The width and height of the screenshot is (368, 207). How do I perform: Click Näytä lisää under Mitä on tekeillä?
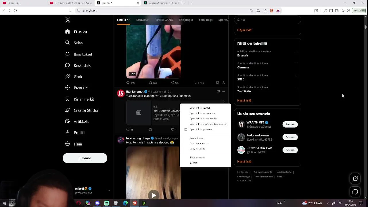tap(244, 101)
